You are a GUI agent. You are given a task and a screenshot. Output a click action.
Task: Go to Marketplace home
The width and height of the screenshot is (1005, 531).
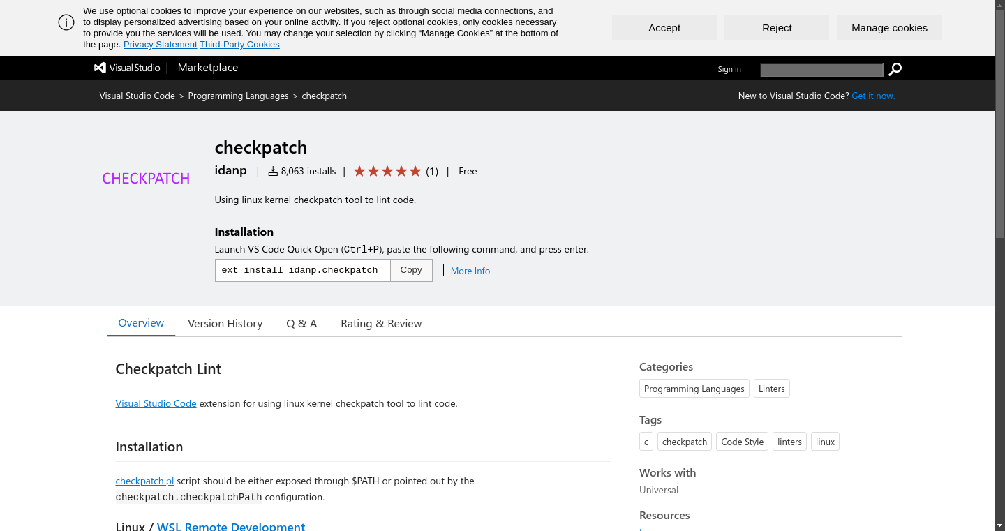click(208, 68)
